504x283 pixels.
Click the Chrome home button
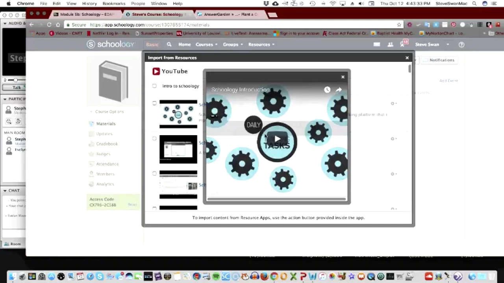point(57,24)
